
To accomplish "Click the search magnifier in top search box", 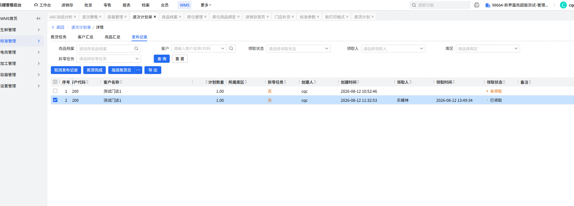I will 414,5.
